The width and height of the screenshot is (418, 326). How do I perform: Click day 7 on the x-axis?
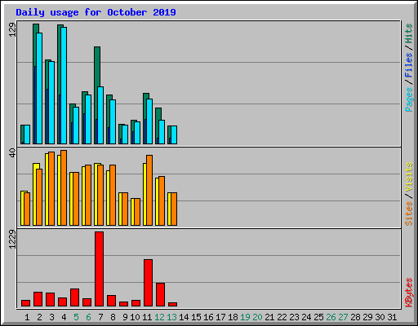click(100, 317)
